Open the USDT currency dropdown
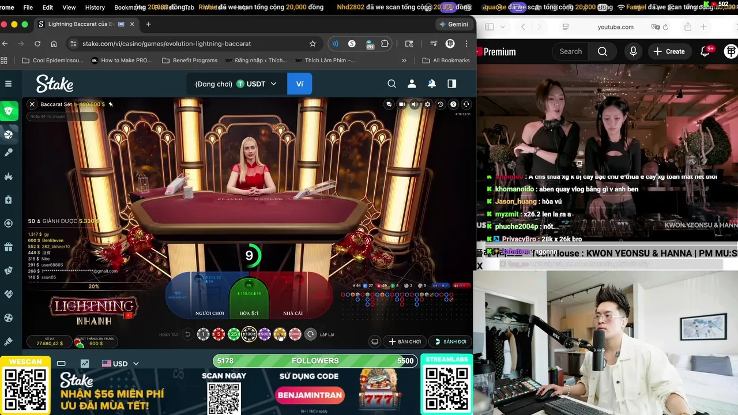 click(256, 84)
